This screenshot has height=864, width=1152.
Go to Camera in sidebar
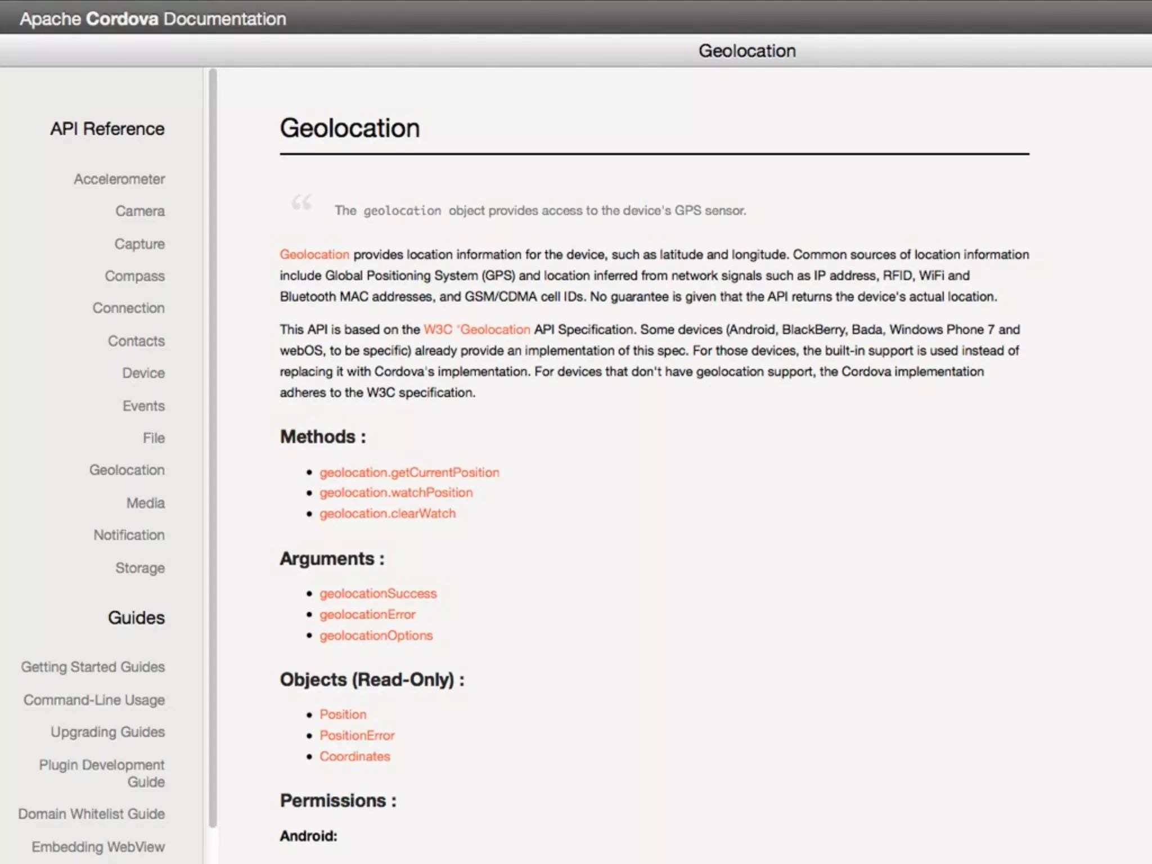click(140, 211)
